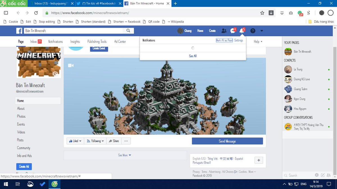Viewport: 337px width, 189px height.
Task: Click Mark All as Read link
Action: click(x=224, y=40)
